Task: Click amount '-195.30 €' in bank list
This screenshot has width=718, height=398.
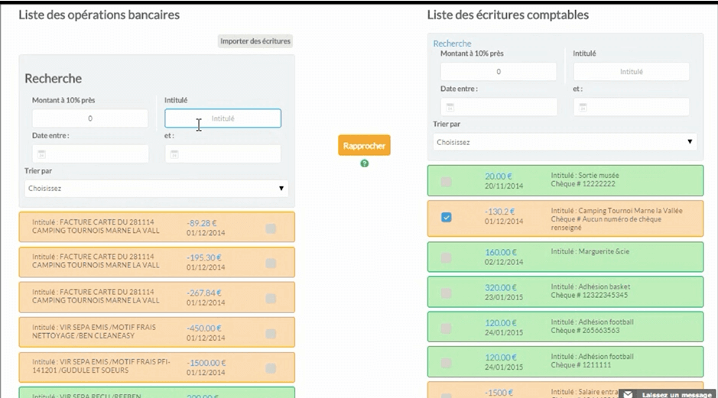Action: click(203, 257)
